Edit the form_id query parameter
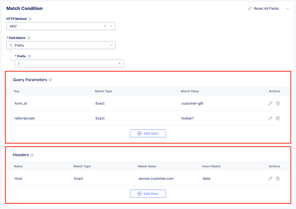 pos(270,103)
